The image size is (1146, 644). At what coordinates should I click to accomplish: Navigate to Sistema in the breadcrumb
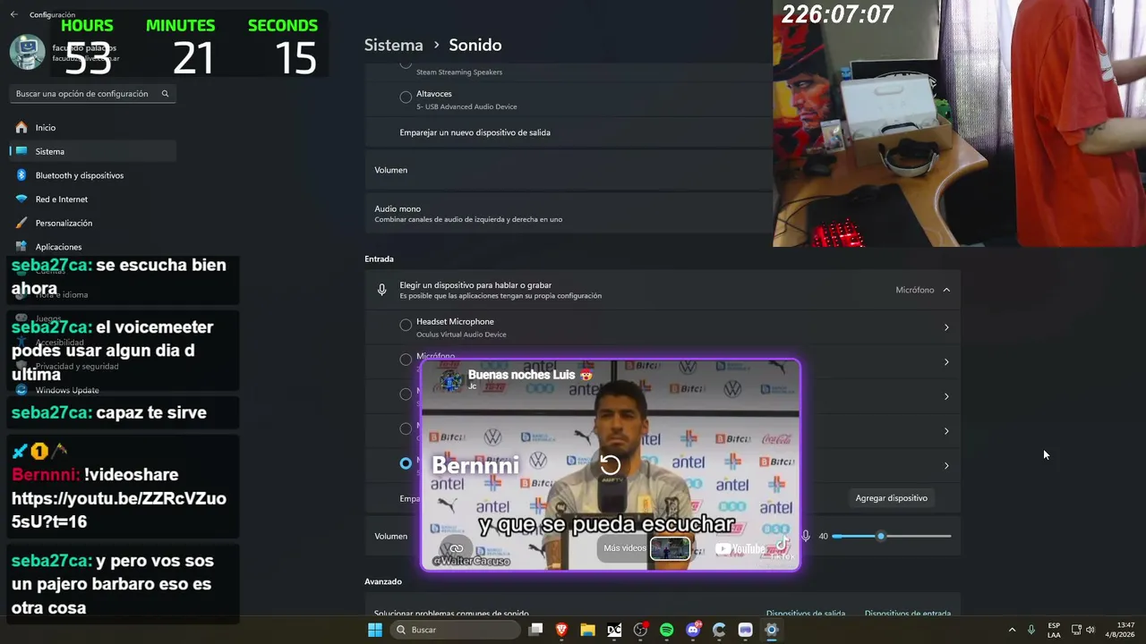coord(393,45)
